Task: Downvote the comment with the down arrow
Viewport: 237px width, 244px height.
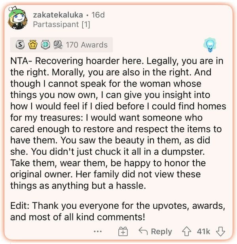Action: (x=220, y=231)
